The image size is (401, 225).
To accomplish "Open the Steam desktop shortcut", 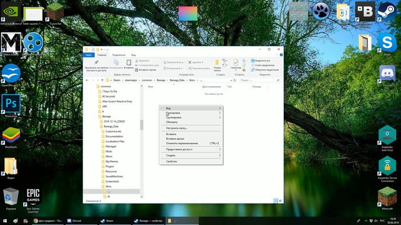I will tap(387, 12).
